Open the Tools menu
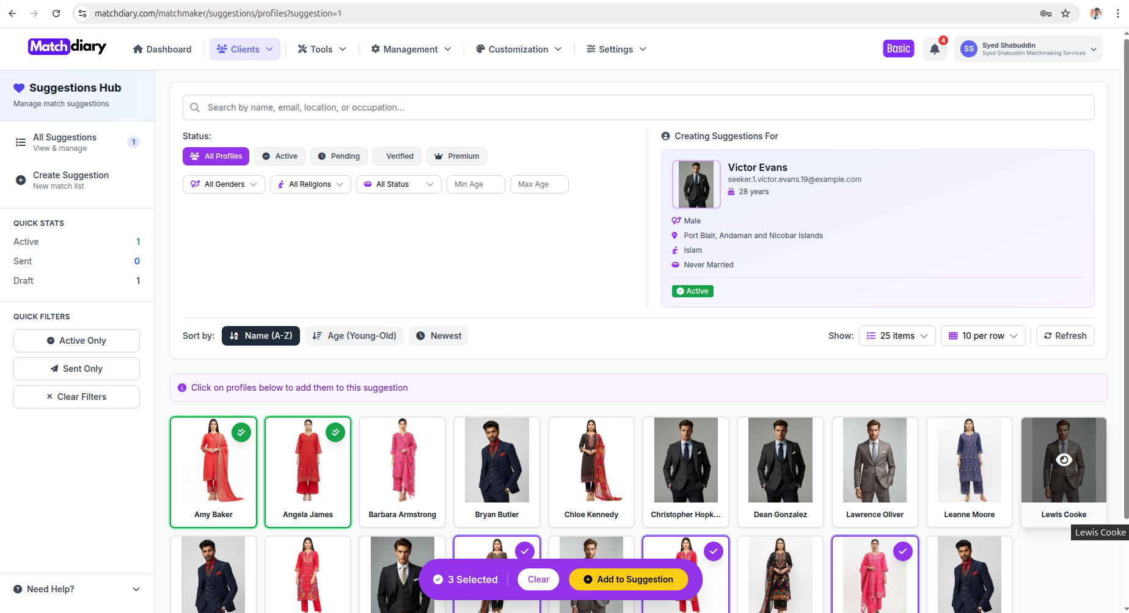Image resolution: width=1129 pixels, height=613 pixels. tap(321, 49)
